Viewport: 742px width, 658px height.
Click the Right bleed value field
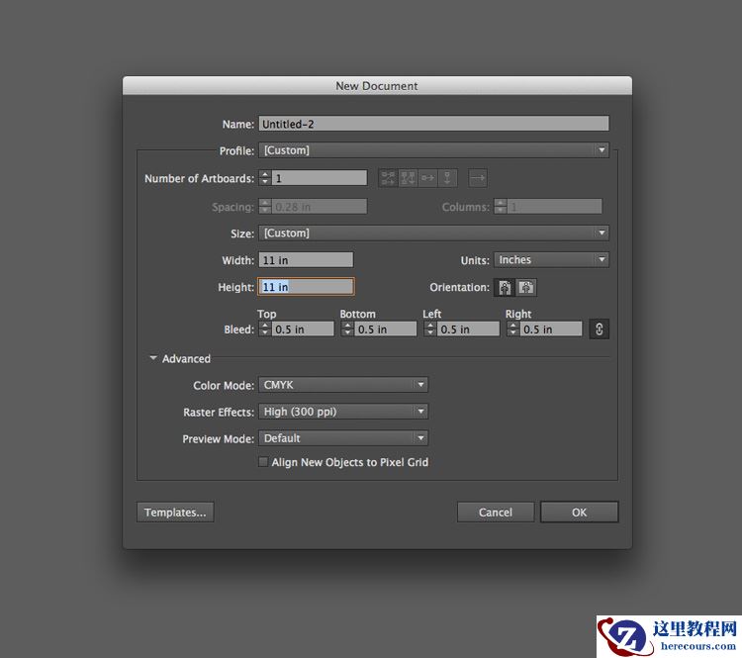pyautogui.click(x=551, y=329)
